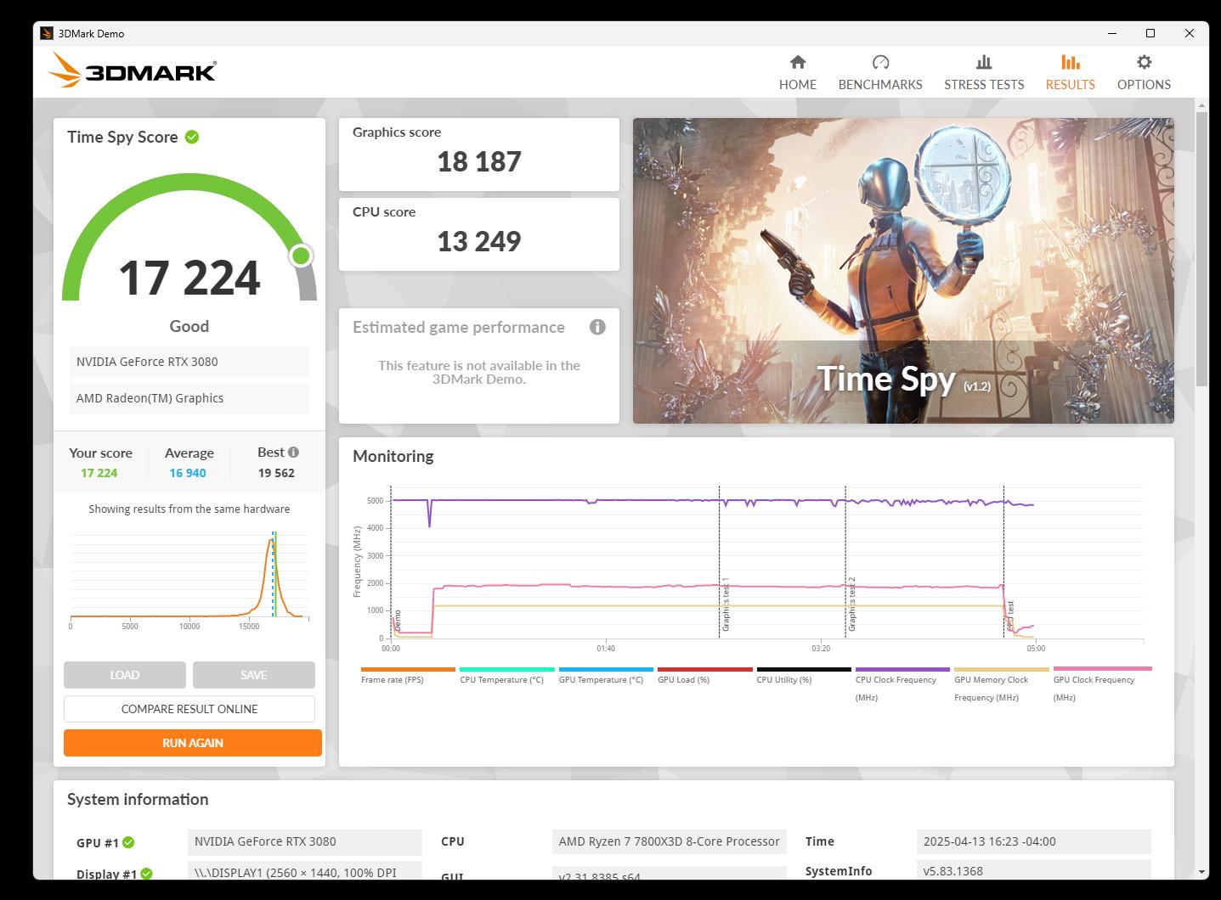The height and width of the screenshot is (900, 1221).
Task: Click the info icon next to Best score
Action: (293, 453)
